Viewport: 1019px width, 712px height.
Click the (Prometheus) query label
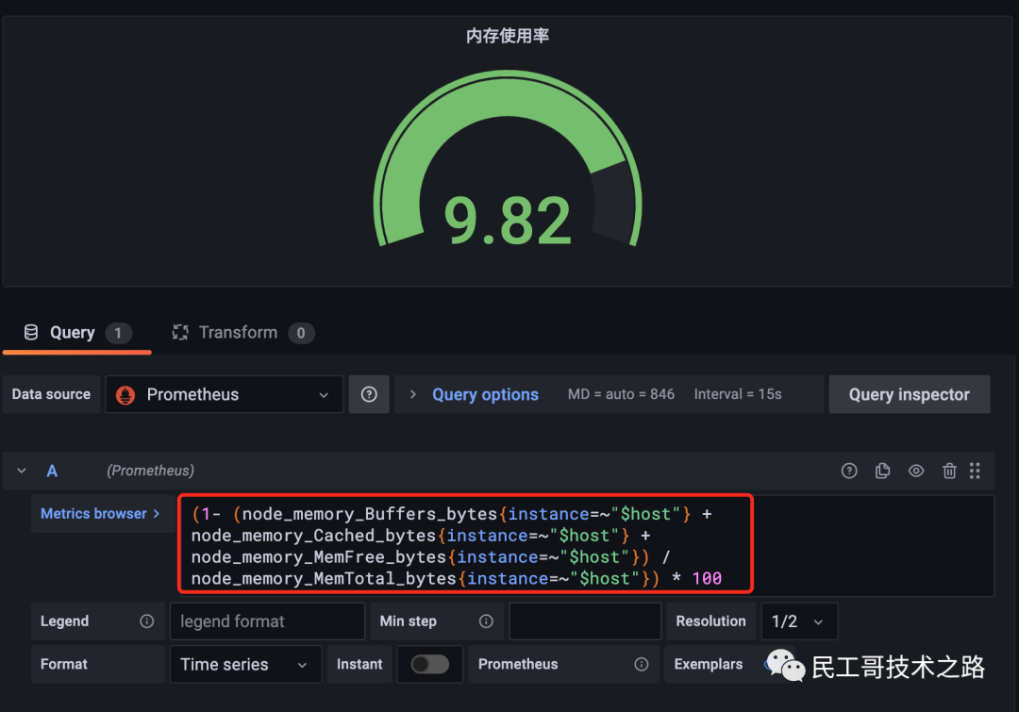[150, 471]
